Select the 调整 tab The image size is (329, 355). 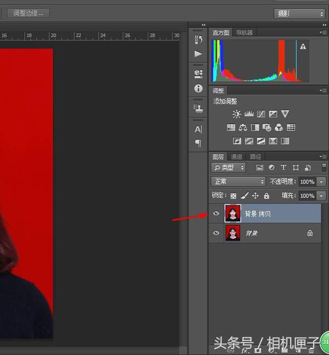218,91
